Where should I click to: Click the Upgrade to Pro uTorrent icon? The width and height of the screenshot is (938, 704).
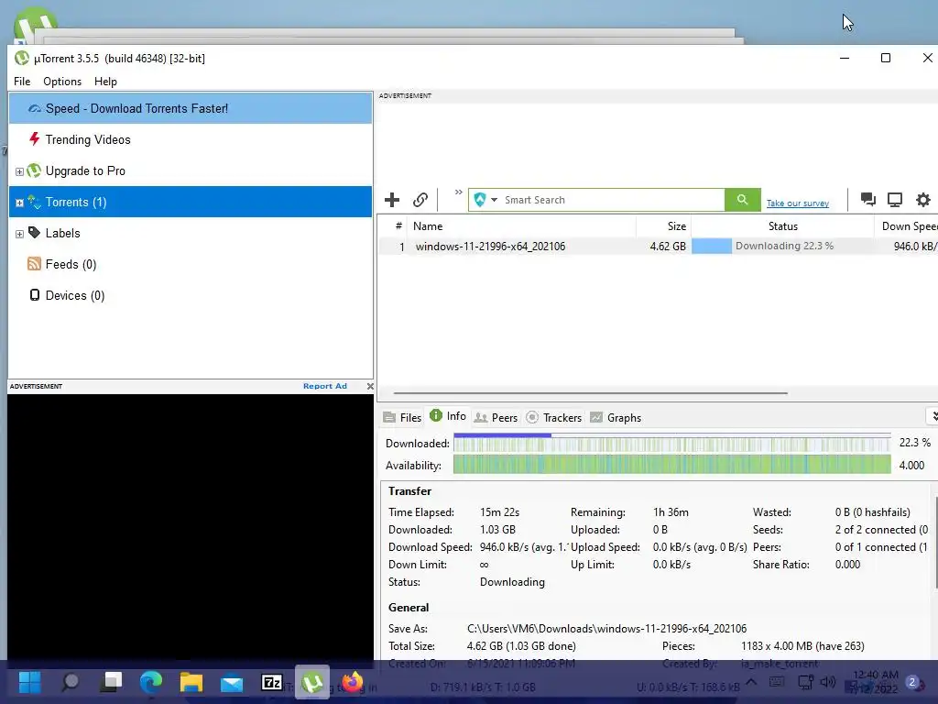point(34,170)
